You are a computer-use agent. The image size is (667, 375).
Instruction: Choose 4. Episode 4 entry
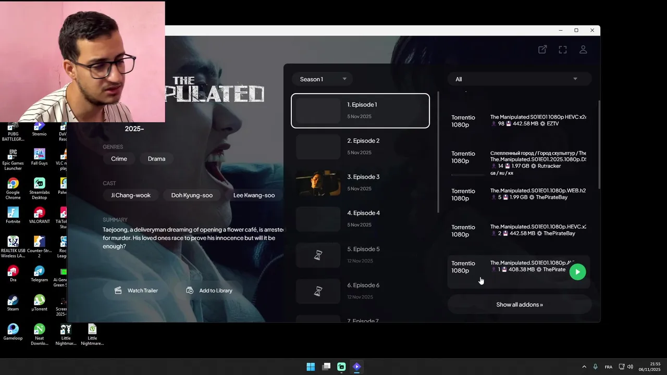point(360,219)
